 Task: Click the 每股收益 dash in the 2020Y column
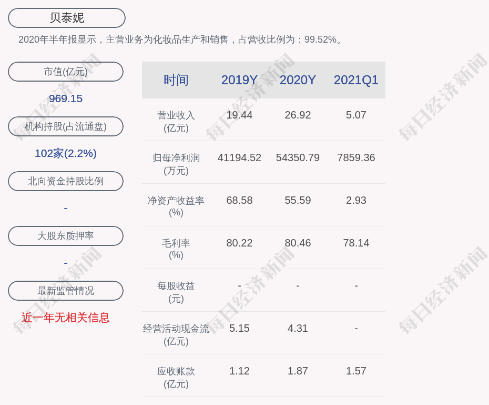[298, 285]
